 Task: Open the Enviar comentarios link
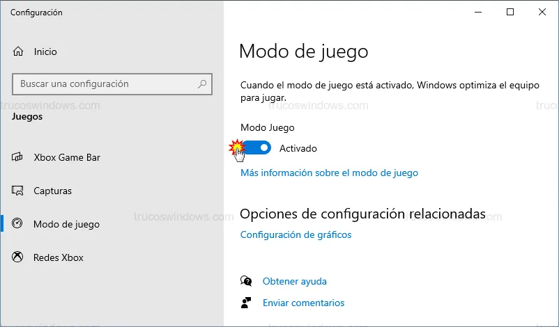click(303, 303)
